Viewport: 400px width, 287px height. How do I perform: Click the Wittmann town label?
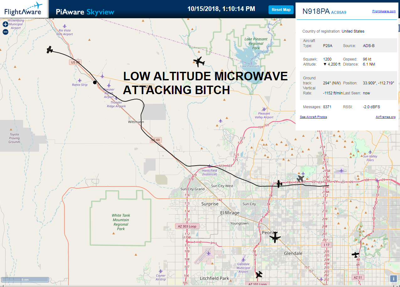(136, 122)
